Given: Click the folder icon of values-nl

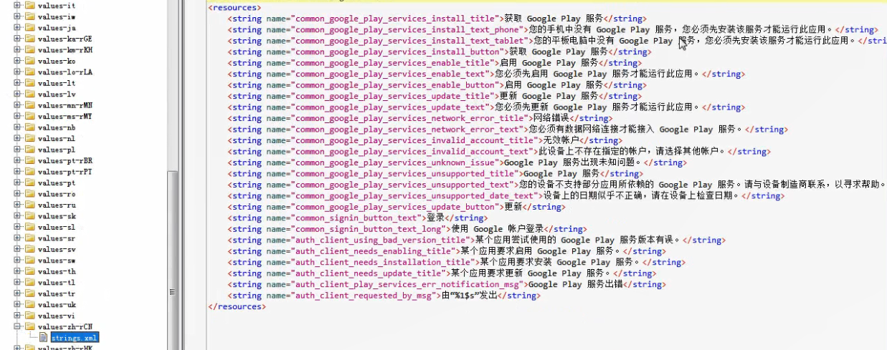Looking at the screenshot, I should (x=30, y=139).
